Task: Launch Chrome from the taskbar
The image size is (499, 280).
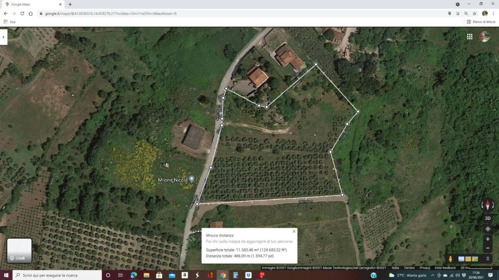Action: pos(223,275)
